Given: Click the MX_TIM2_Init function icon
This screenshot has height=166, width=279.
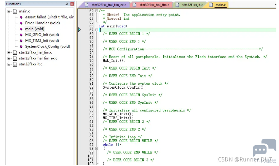Looking at the screenshot, I should click(21, 41).
